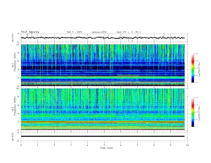Click the "ch.3(V)" axis label
The image size is (211, 163).
(x=13, y=137)
